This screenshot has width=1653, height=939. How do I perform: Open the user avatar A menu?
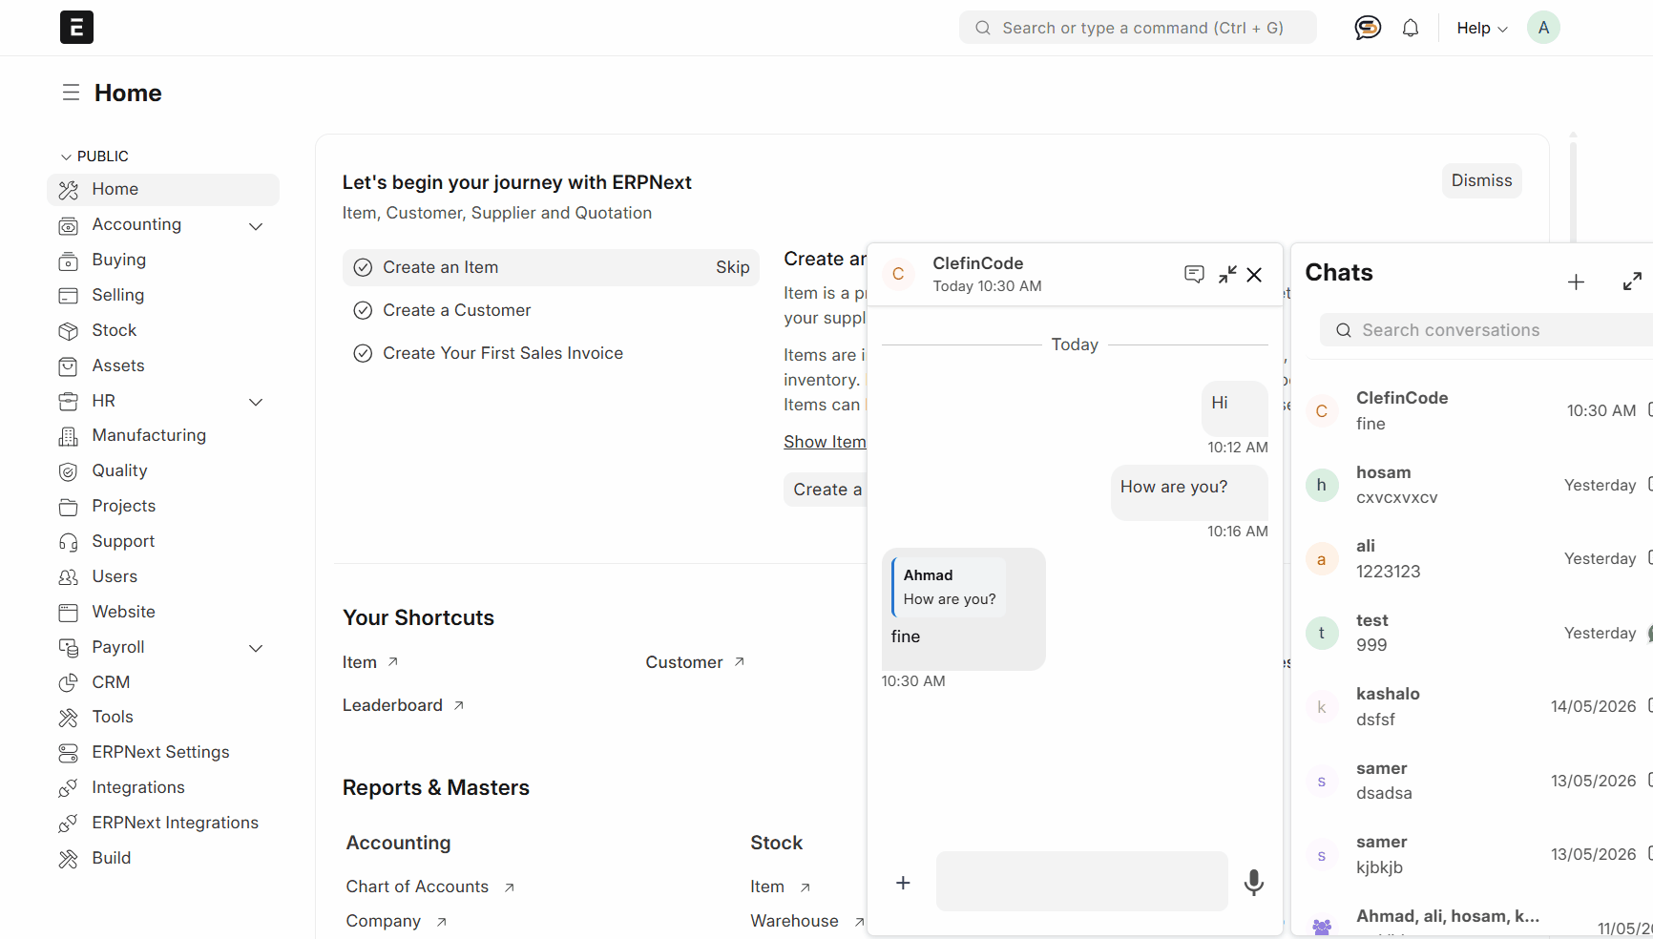pos(1543,28)
